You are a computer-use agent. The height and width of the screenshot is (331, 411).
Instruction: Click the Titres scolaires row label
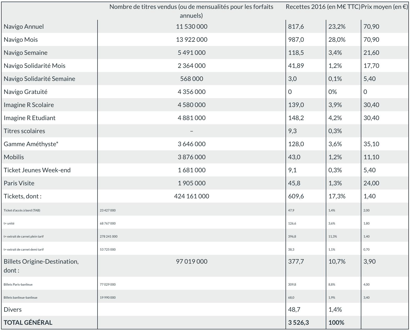click(24, 131)
